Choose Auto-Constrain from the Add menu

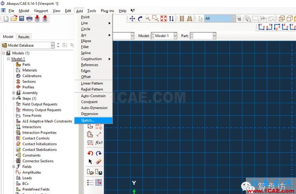click(93, 96)
